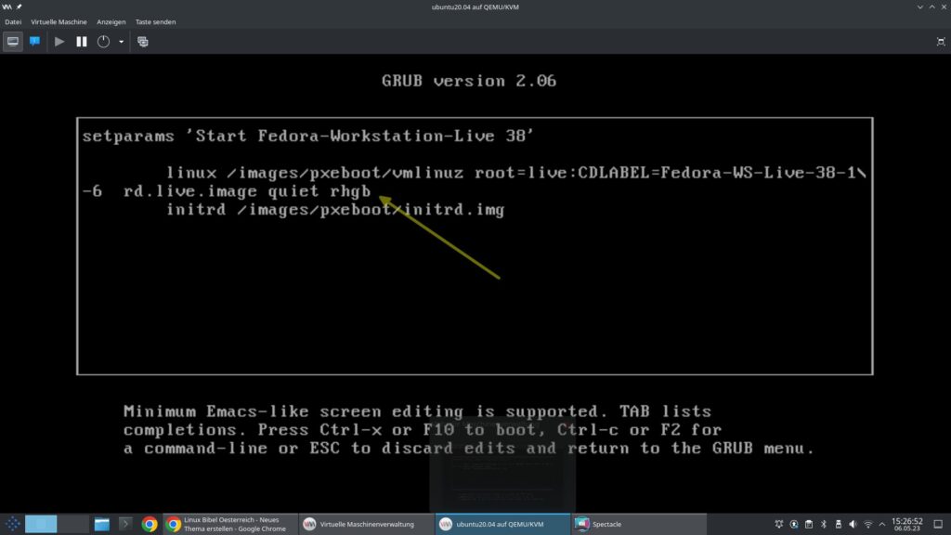Pause the virtual machine
The height and width of the screenshot is (535, 951).
coord(82,42)
